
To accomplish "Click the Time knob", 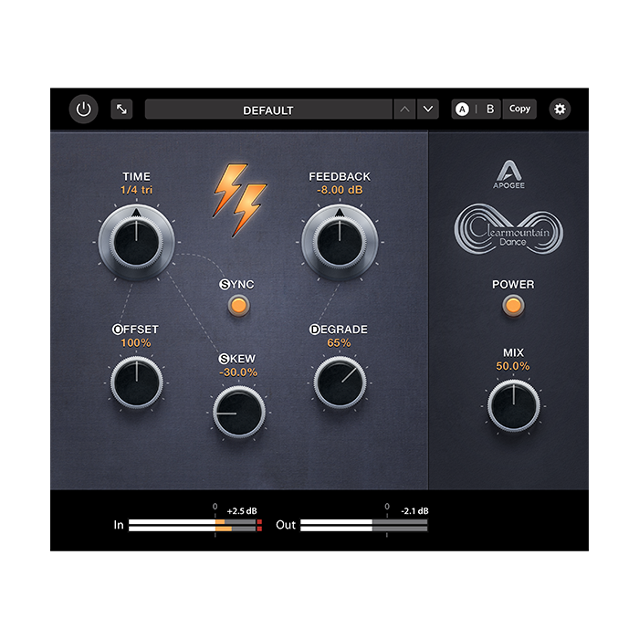I will click(137, 243).
